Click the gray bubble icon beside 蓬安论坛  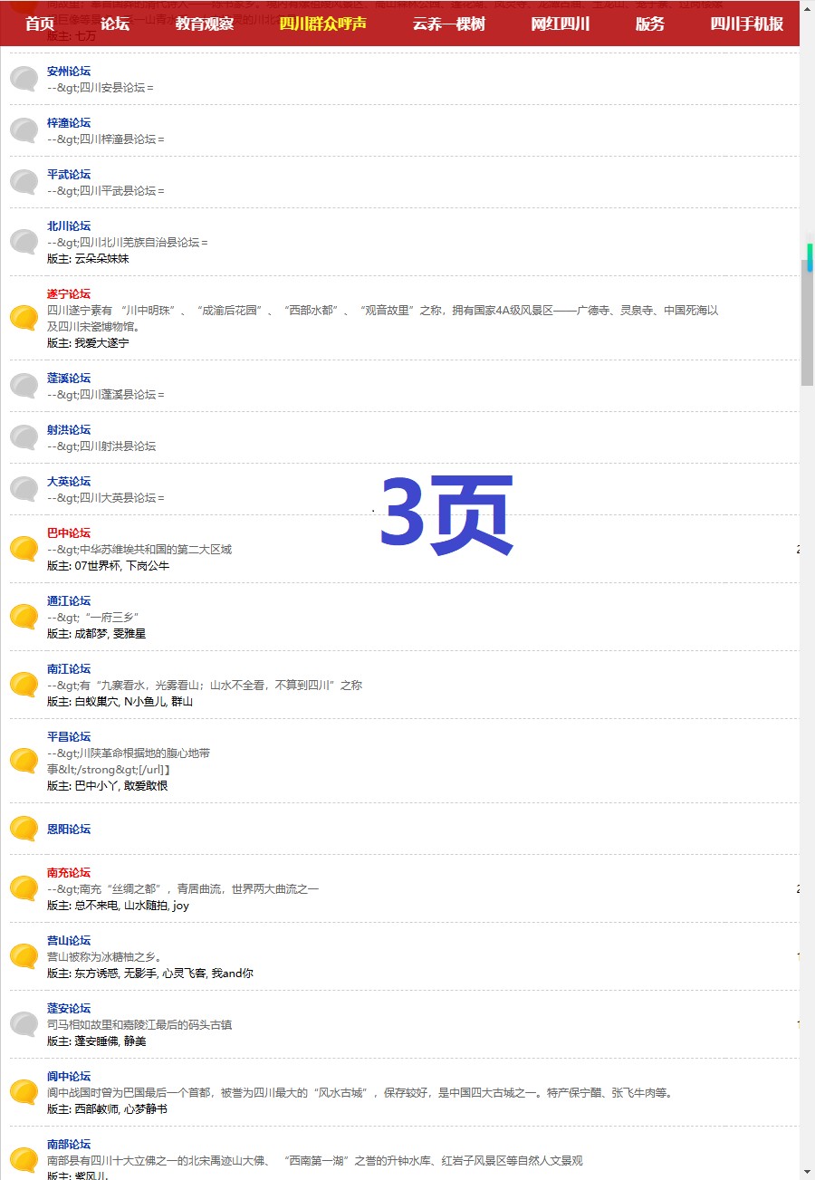24,1024
